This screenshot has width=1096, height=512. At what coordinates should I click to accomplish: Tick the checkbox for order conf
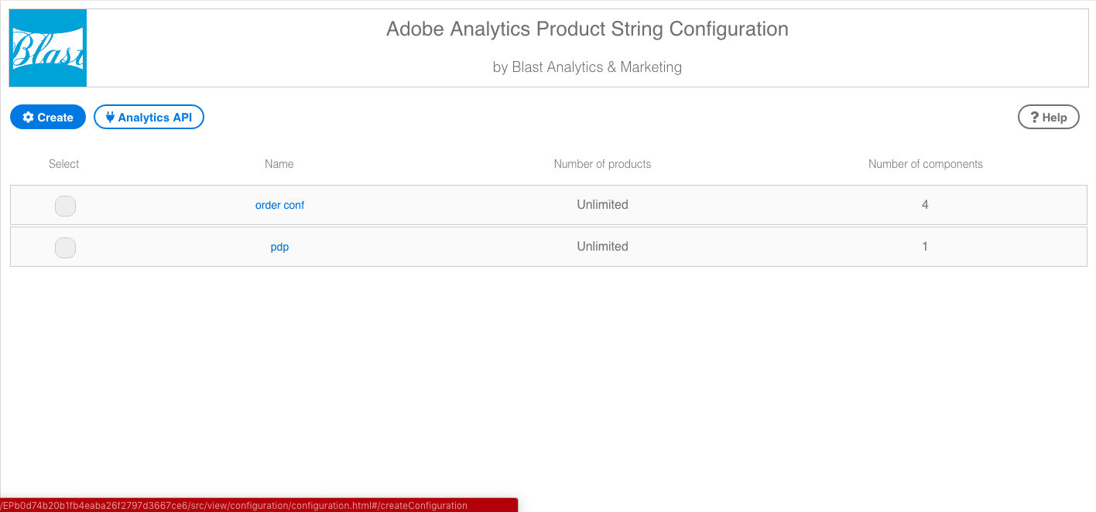65,206
